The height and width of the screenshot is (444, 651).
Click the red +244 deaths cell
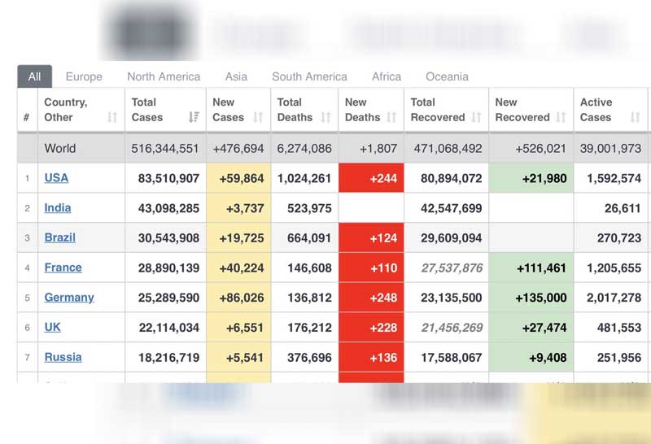point(372,178)
